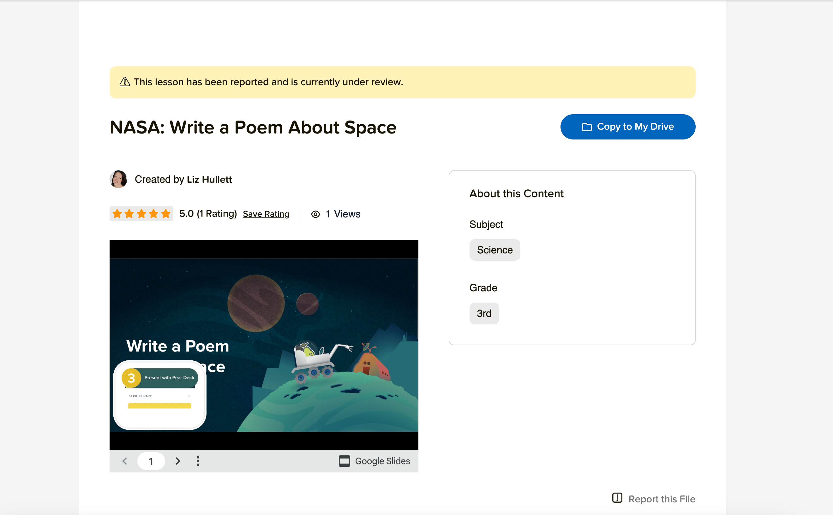The image size is (833, 515).
Task: Click the slide number field
Action: tap(151, 461)
